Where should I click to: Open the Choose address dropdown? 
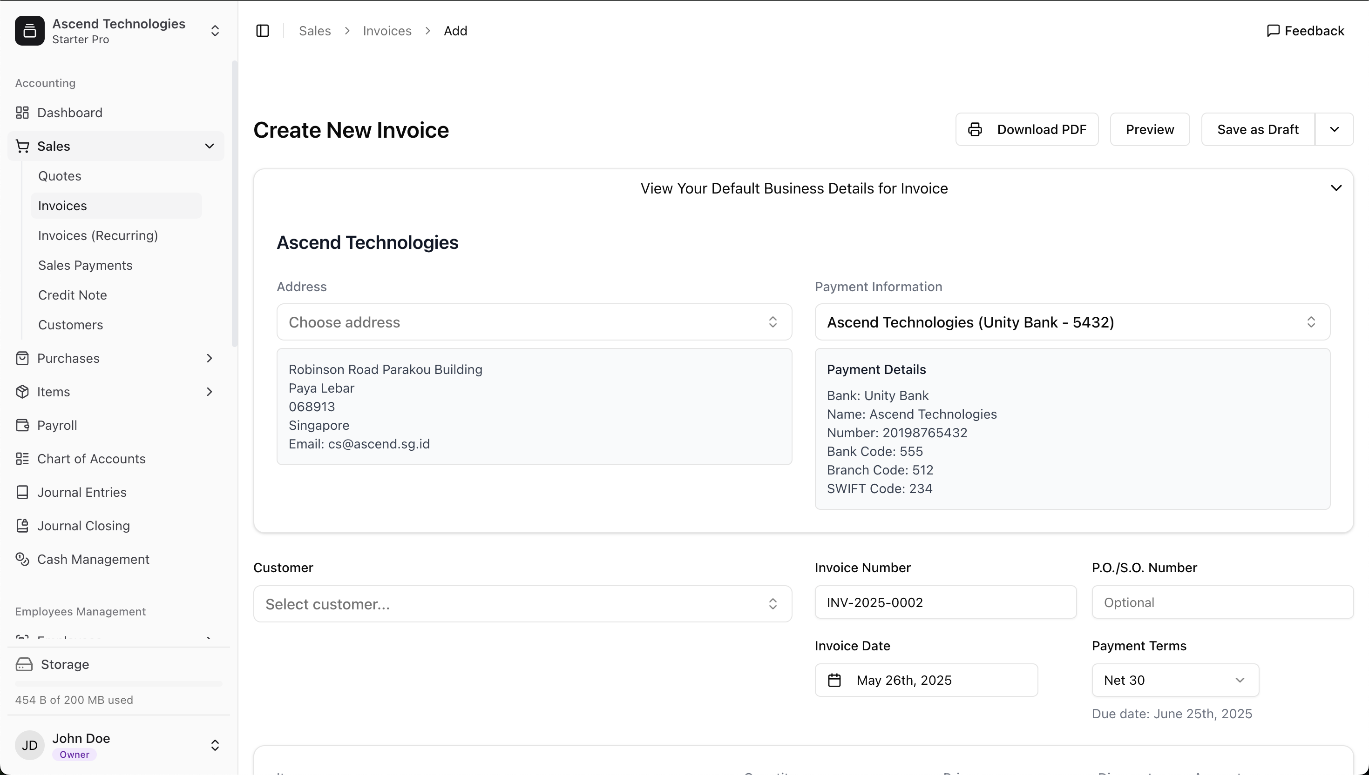pos(534,322)
